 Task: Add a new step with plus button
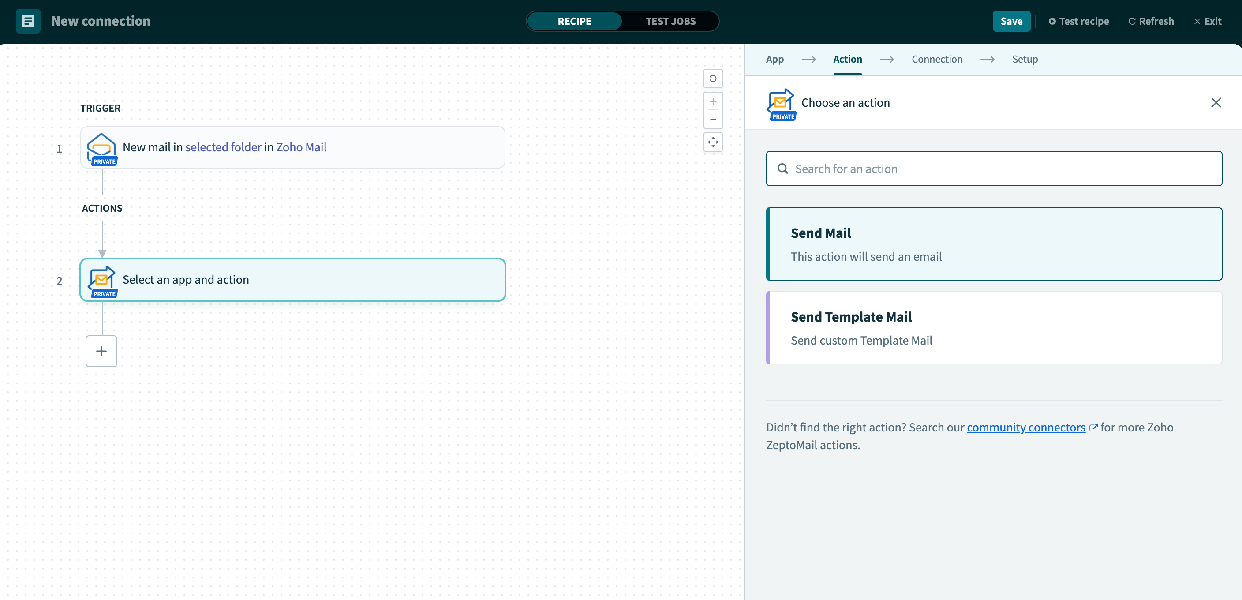point(101,351)
